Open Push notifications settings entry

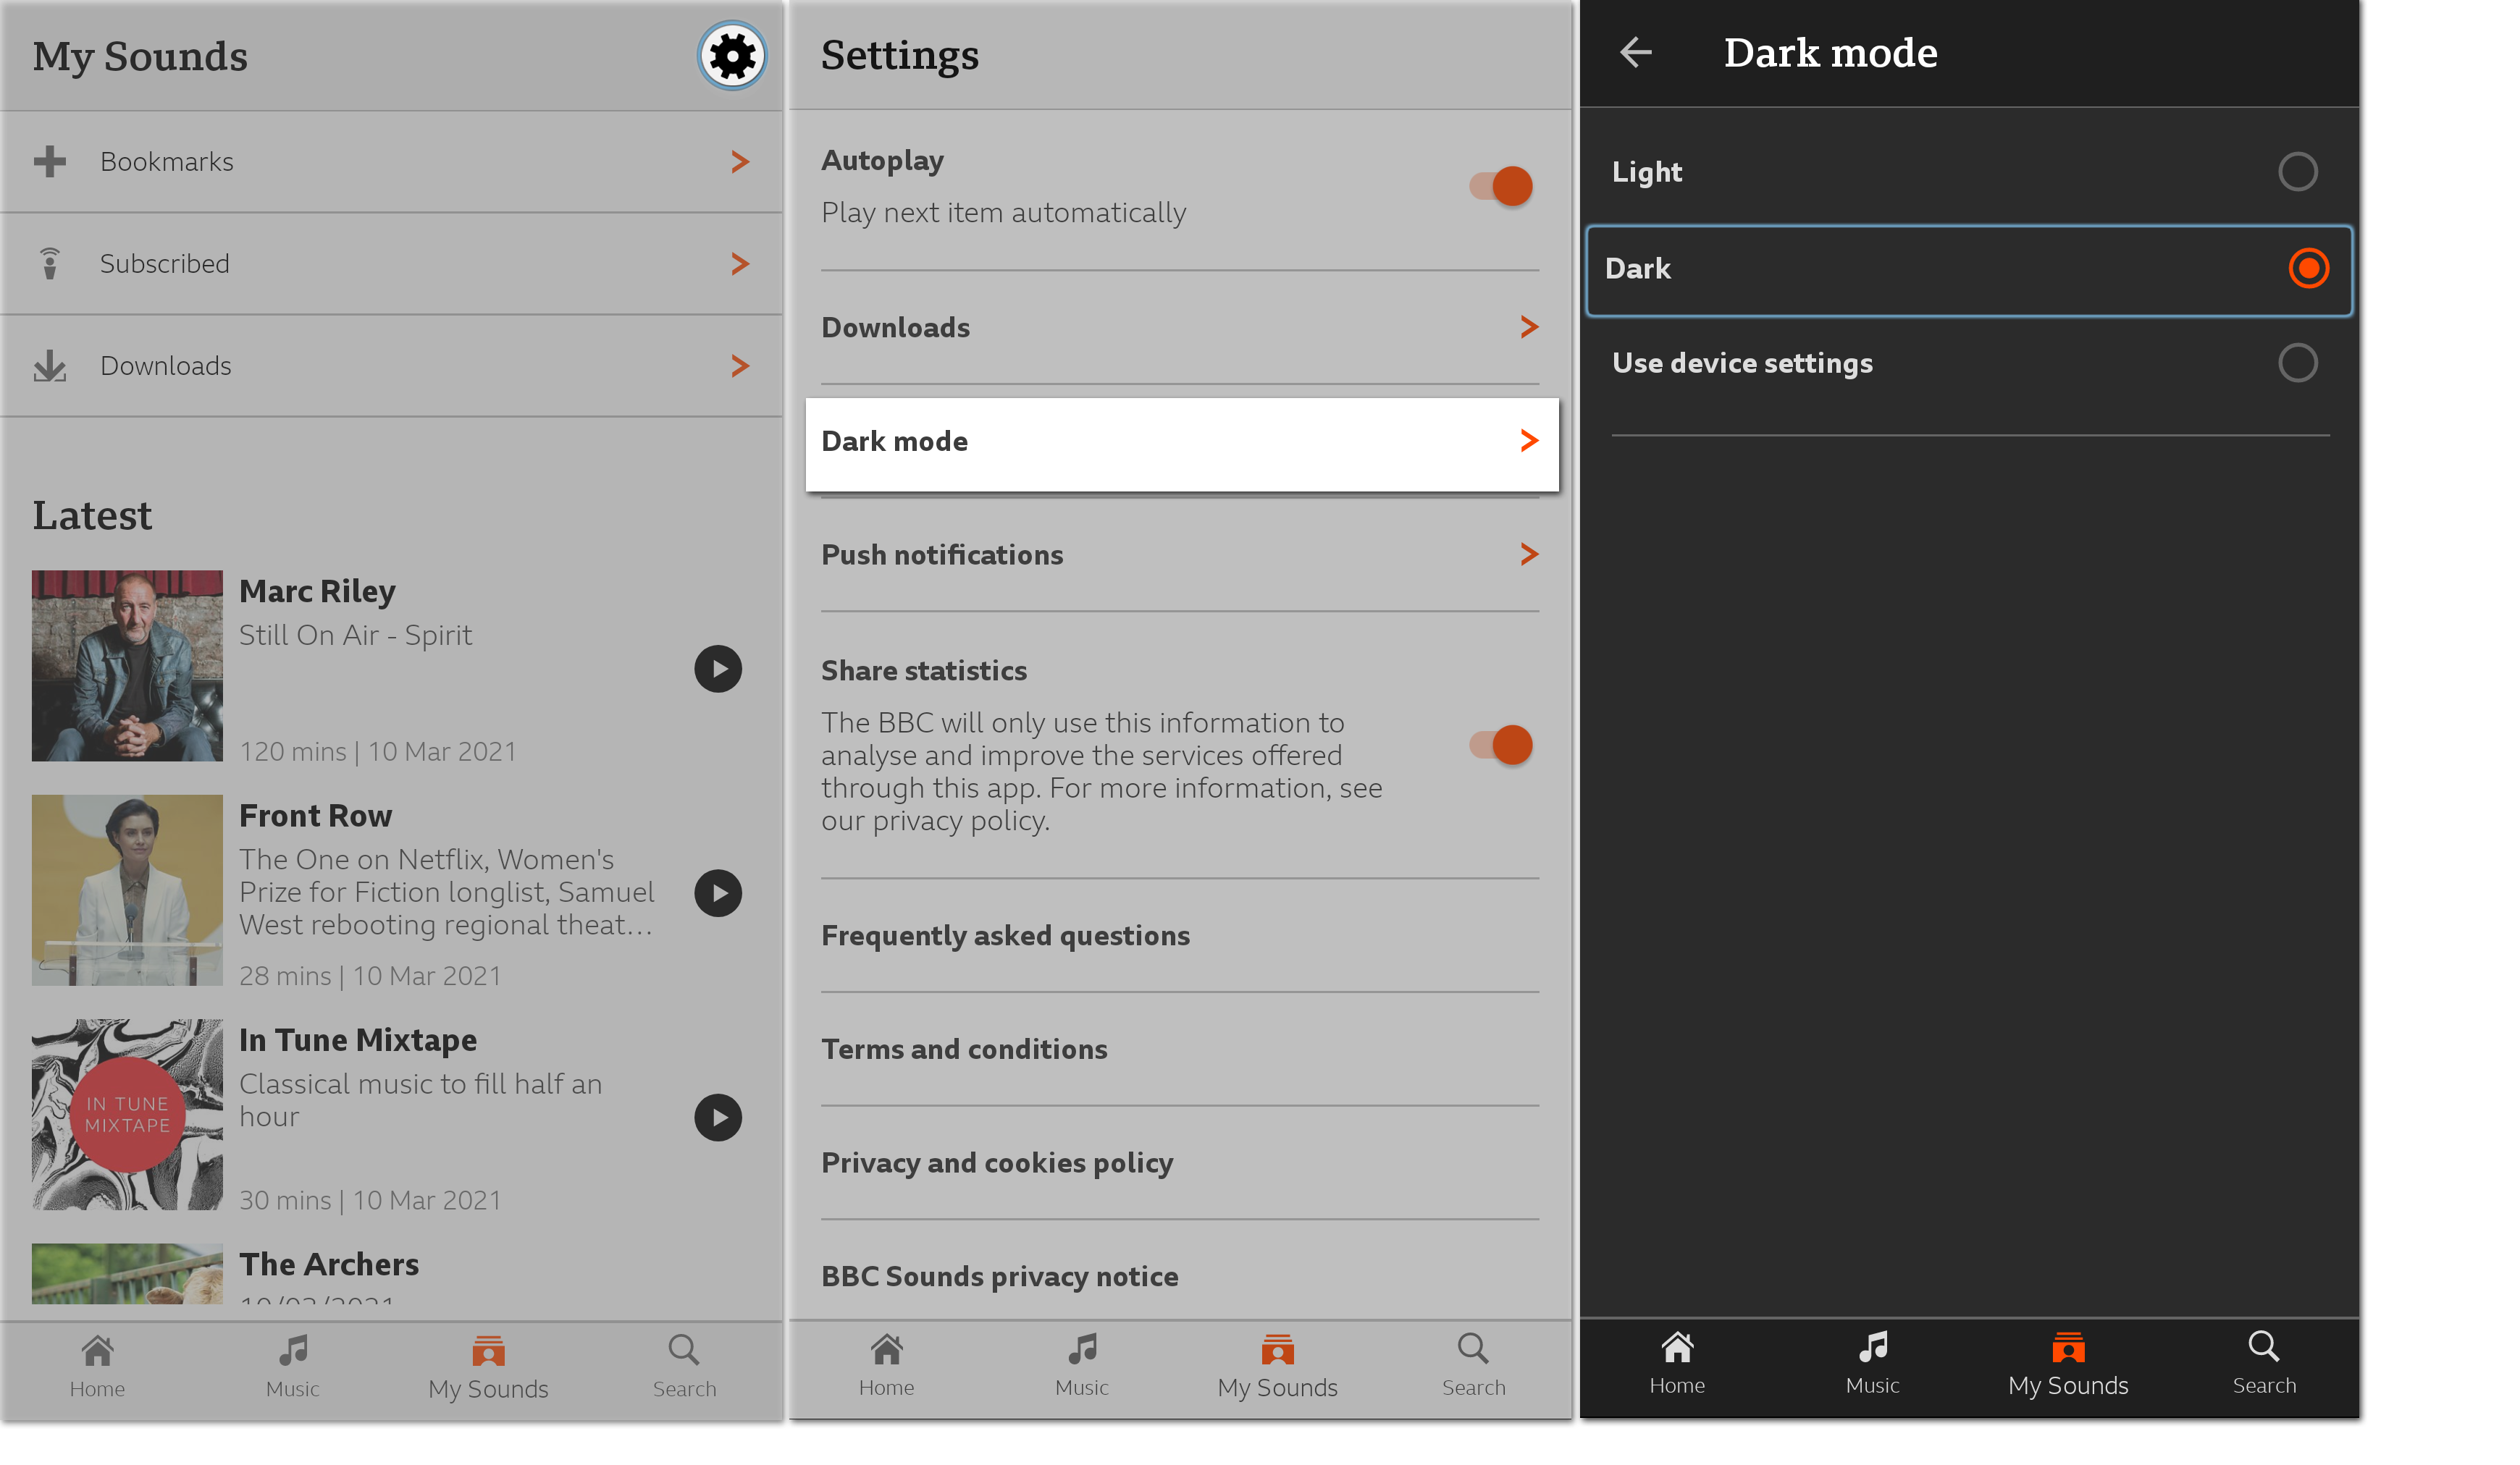pyautogui.click(x=1180, y=554)
